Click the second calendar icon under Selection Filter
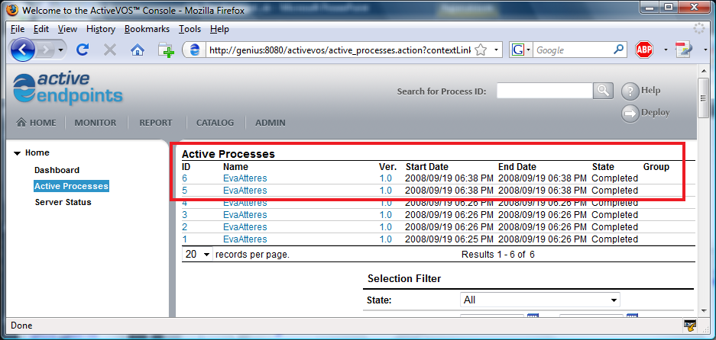This screenshot has height=340, width=716. coord(632,317)
